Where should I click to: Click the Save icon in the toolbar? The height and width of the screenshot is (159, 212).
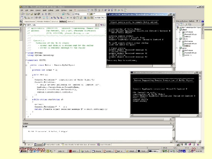36,14
